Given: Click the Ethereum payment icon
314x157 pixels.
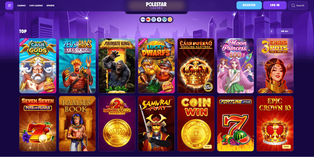Looking at the screenshot, I should pos(159,19).
